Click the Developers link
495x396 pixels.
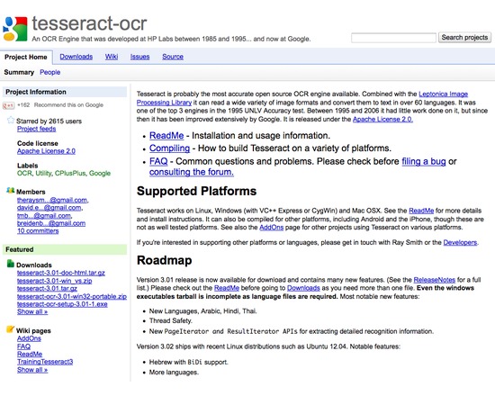460,242
